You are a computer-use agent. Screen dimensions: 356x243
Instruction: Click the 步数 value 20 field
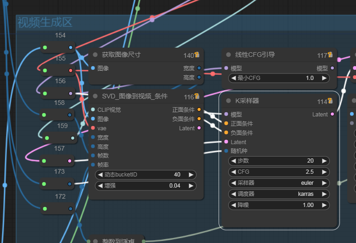pyautogui.click(x=279, y=161)
